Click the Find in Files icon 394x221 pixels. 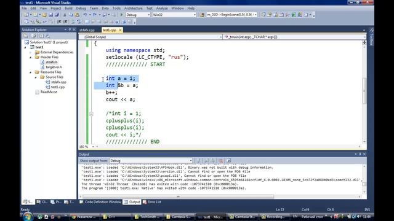202,15
